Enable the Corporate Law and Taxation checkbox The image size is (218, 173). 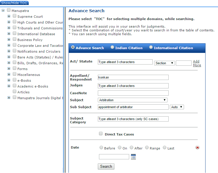point(15,45)
